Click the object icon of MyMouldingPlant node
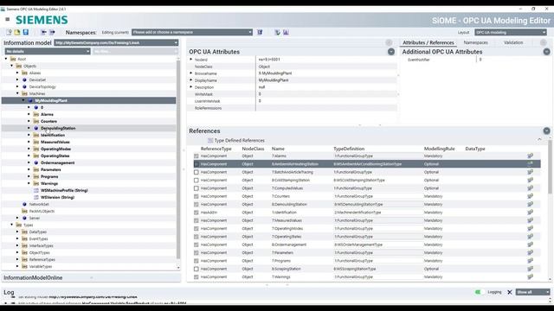The width and height of the screenshot is (554, 311). point(30,100)
